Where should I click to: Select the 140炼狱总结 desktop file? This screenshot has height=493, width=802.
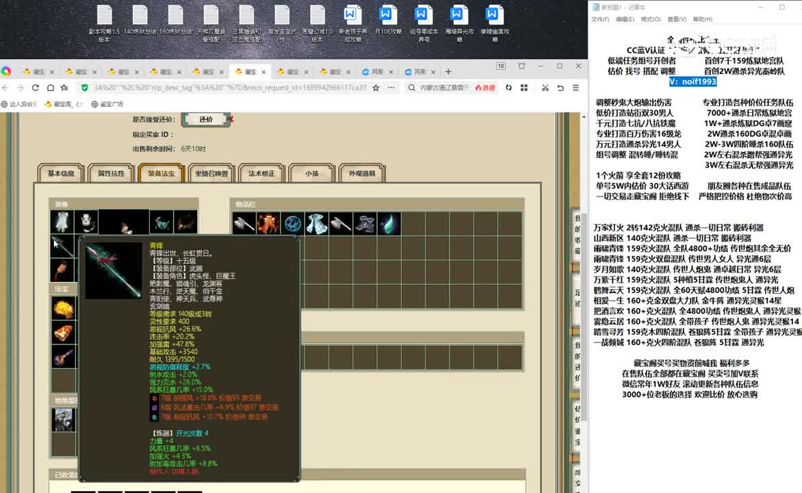click(x=140, y=21)
